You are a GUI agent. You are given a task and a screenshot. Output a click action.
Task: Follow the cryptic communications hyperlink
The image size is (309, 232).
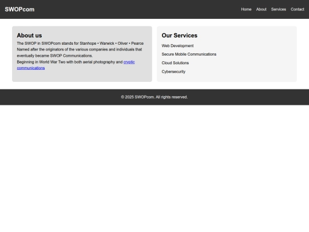coord(129,62)
